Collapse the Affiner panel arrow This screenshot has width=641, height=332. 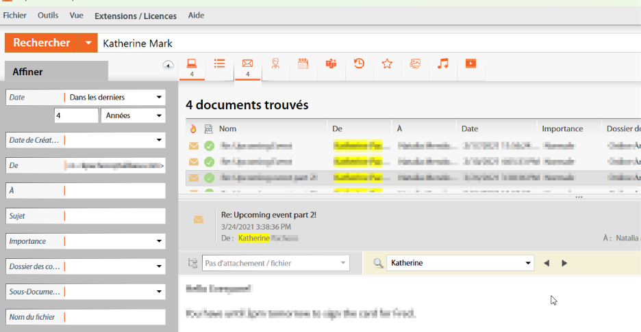pyautogui.click(x=168, y=66)
